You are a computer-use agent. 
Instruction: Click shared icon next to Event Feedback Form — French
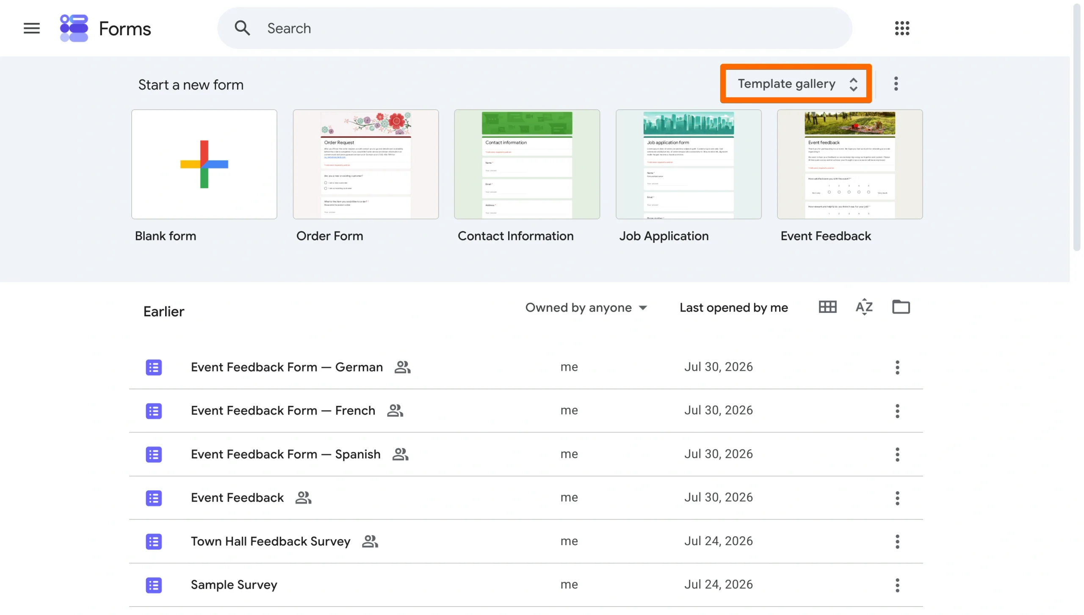[x=395, y=411]
